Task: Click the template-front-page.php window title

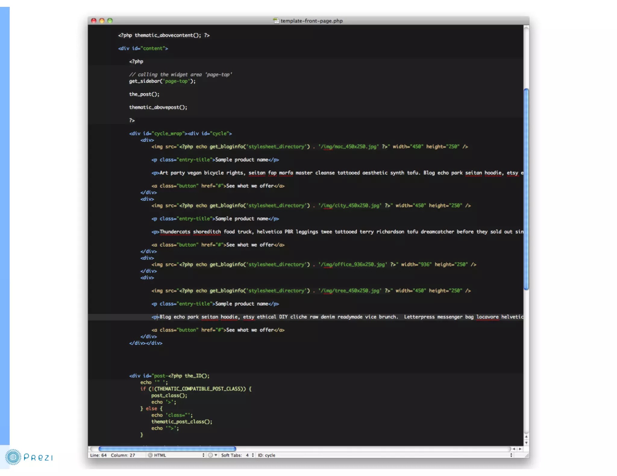Action: point(312,21)
